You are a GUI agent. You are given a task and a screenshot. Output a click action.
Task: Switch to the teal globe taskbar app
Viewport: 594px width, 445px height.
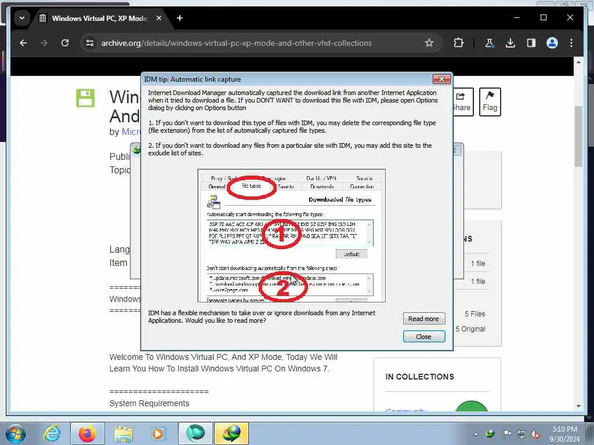pos(195,433)
